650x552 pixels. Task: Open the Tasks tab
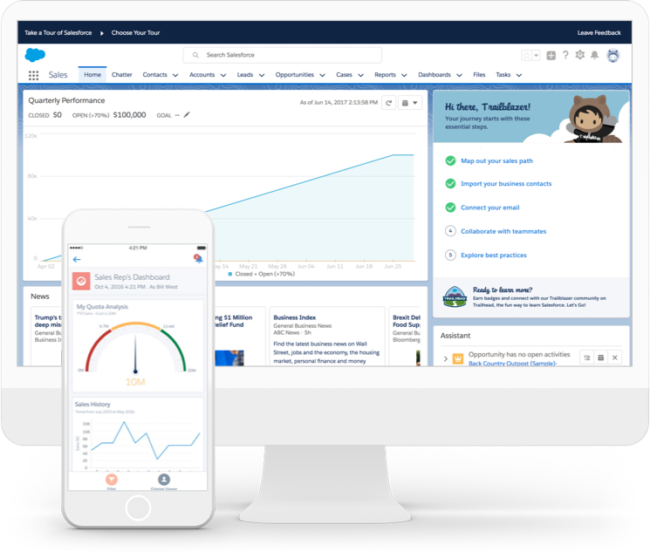point(503,75)
